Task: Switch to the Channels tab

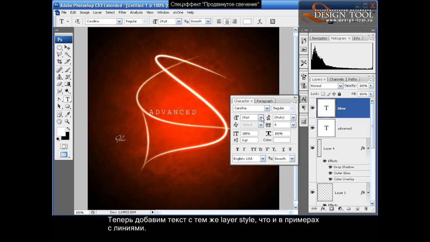Action: [336, 79]
